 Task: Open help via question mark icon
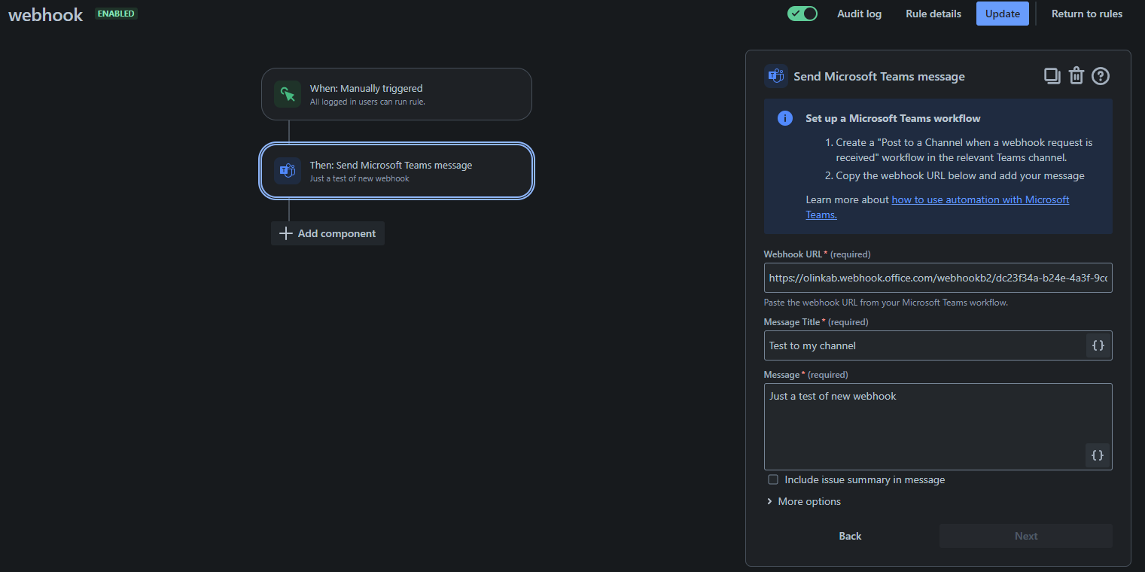(x=1101, y=76)
